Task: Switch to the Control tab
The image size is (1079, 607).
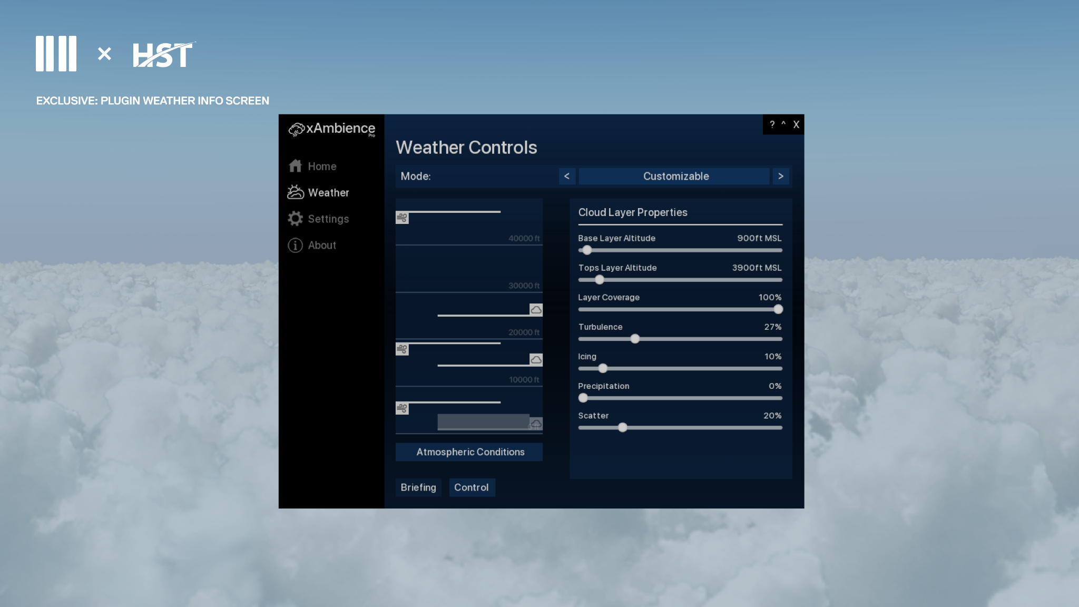Action: [x=472, y=487]
